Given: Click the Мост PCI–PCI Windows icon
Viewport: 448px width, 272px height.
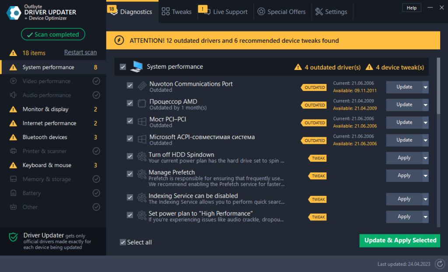Looking at the screenshot, I should click(x=142, y=121).
